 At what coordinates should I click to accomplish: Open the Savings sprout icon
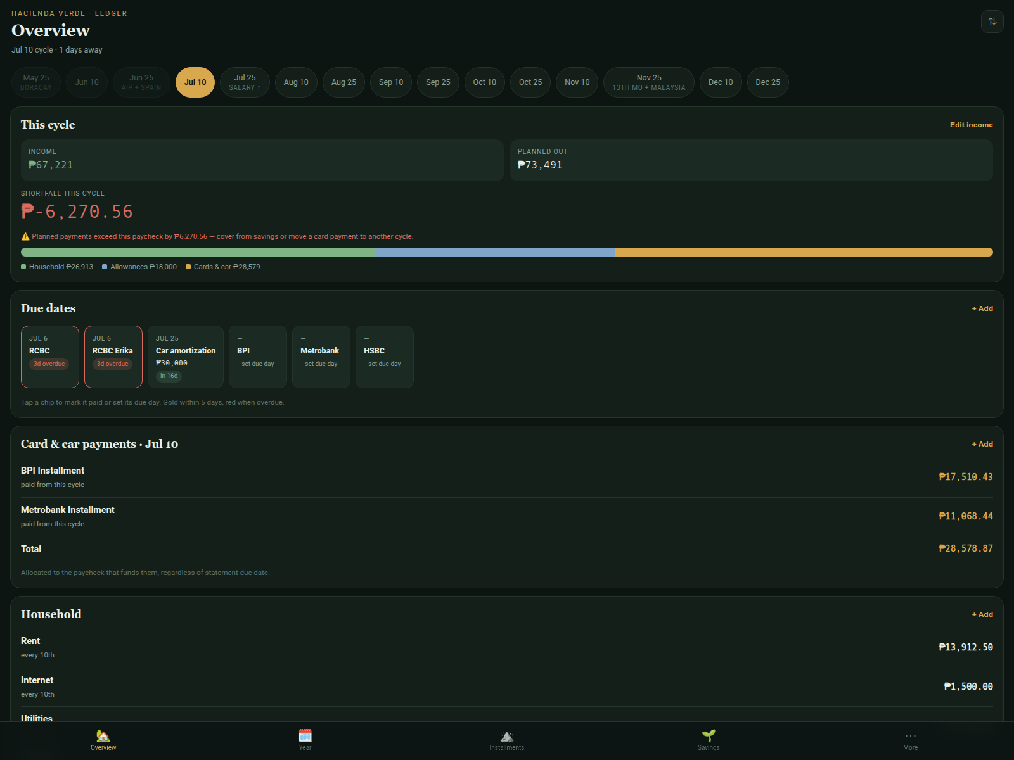[709, 735]
